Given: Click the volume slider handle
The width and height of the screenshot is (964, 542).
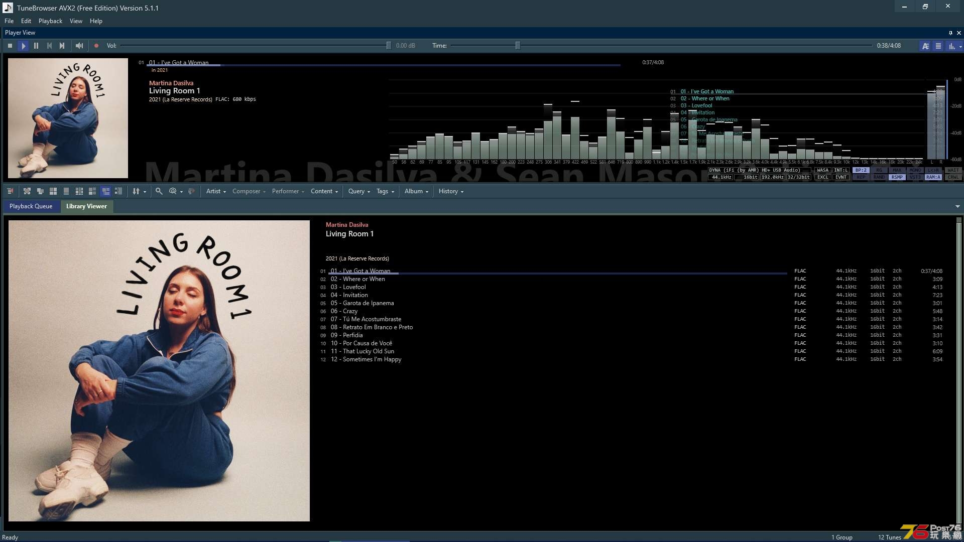Looking at the screenshot, I should pos(389,46).
